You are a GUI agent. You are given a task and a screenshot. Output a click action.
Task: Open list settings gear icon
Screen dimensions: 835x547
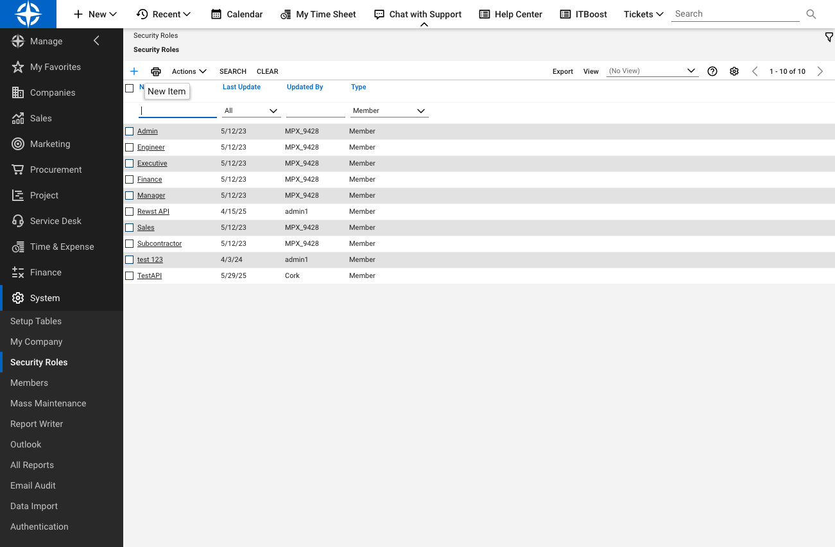[734, 71]
